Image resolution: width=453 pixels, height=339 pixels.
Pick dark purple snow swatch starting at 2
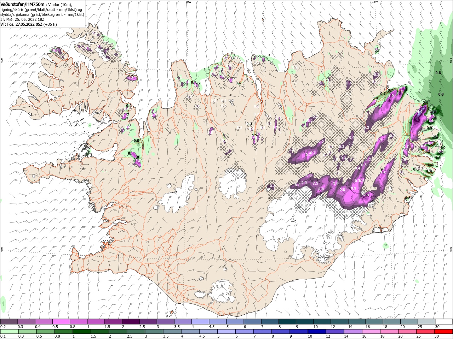pyautogui.click(x=130, y=322)
